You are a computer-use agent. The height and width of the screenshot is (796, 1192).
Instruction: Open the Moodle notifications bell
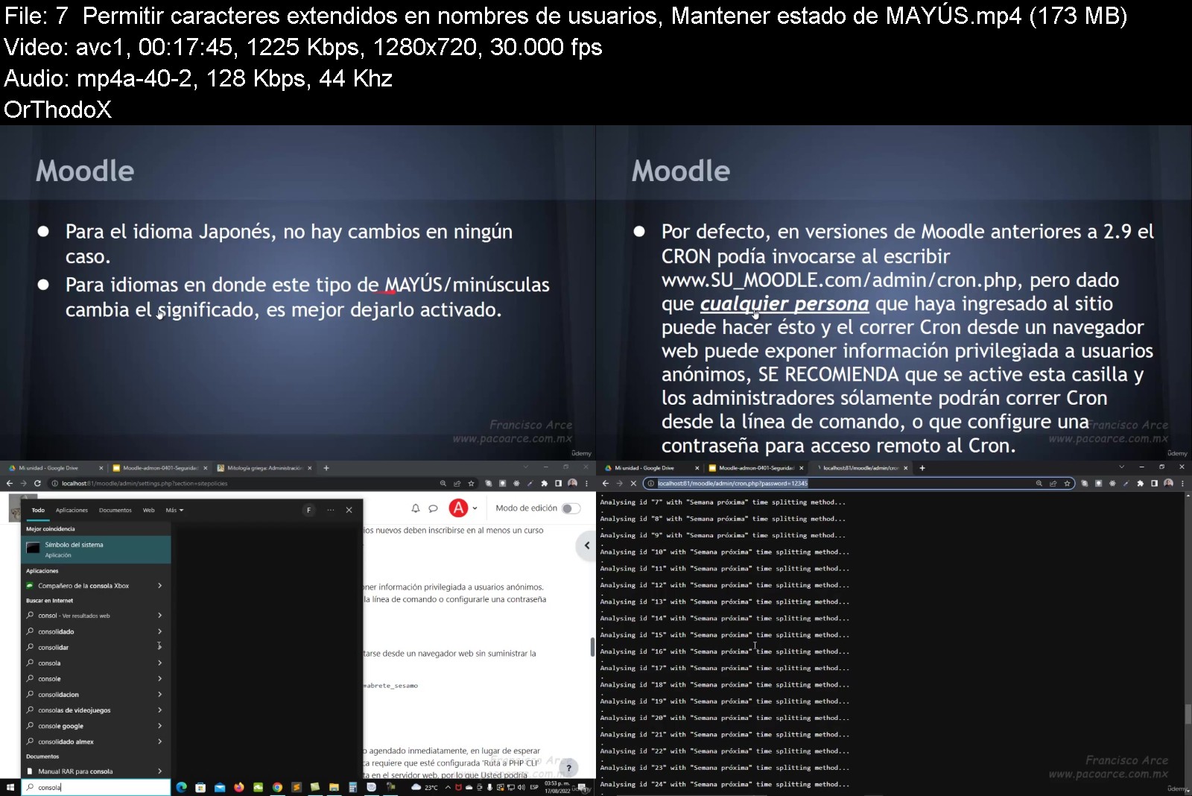point(416,508)
